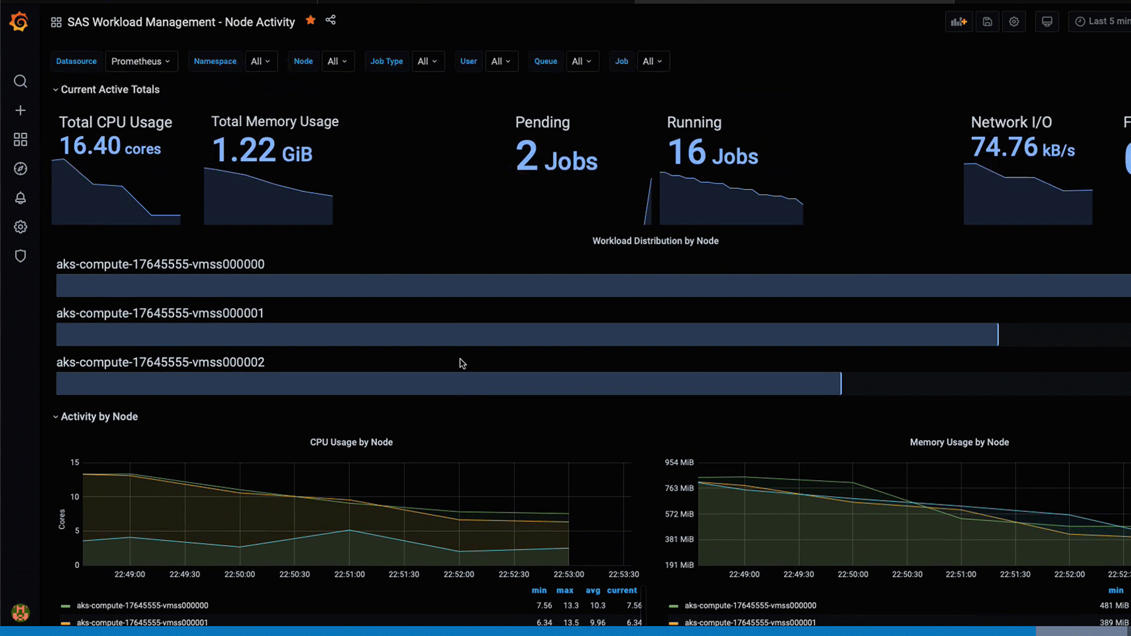
Task: Open the Dashboards grid icon in sidebar
Action: coord(20,139)
